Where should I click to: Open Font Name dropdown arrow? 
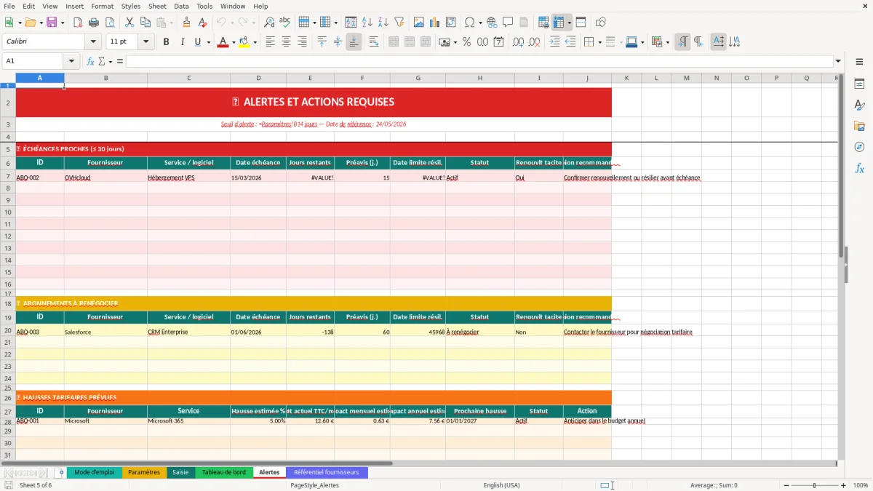coord(94,42)
